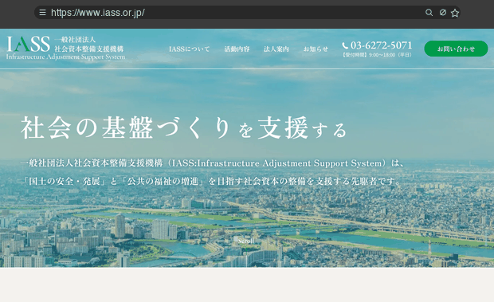Click the phone number 03-6272-5071
Screen dimensions: 494x302
(381, 45)
